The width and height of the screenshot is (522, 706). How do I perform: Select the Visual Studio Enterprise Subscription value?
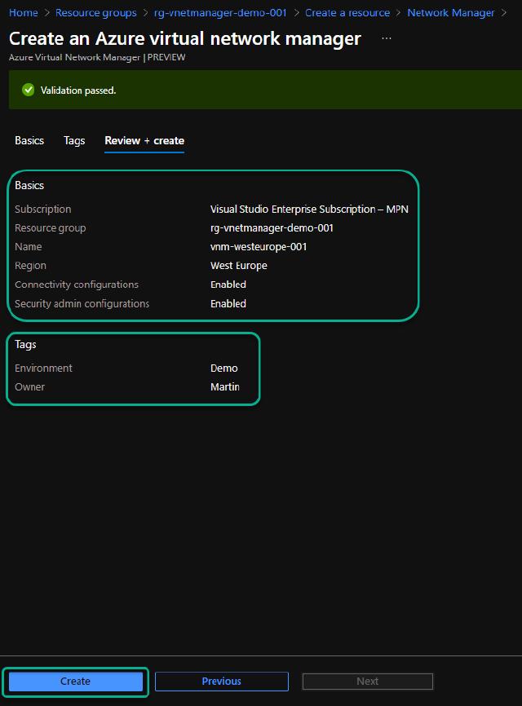click(309, 210)
